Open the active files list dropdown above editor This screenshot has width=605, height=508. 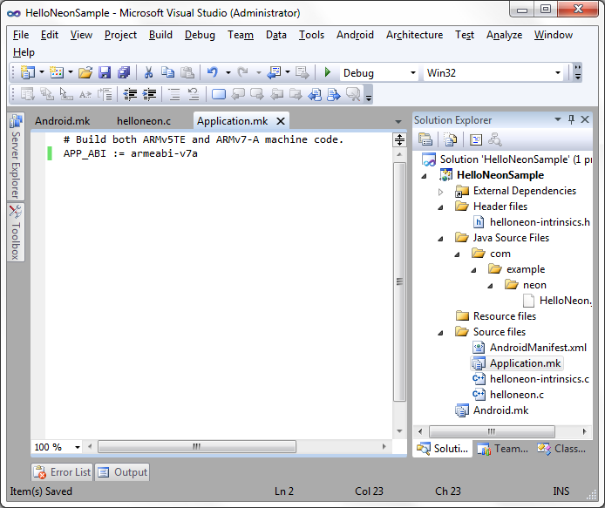(x=398, y=122)
